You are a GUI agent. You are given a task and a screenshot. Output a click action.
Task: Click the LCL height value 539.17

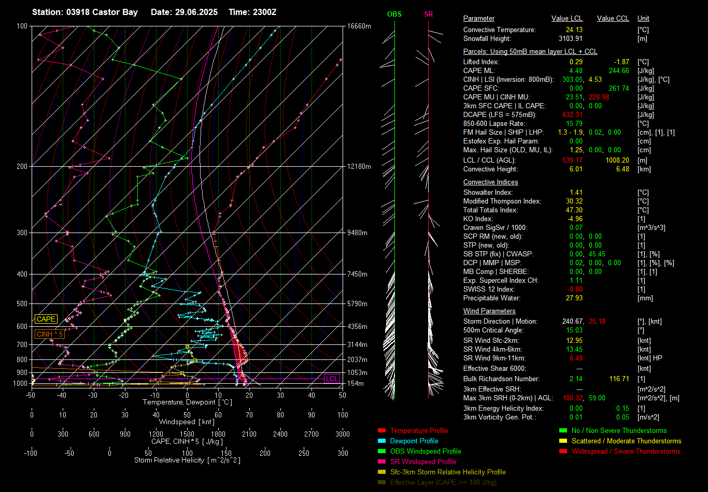[572, 160]
